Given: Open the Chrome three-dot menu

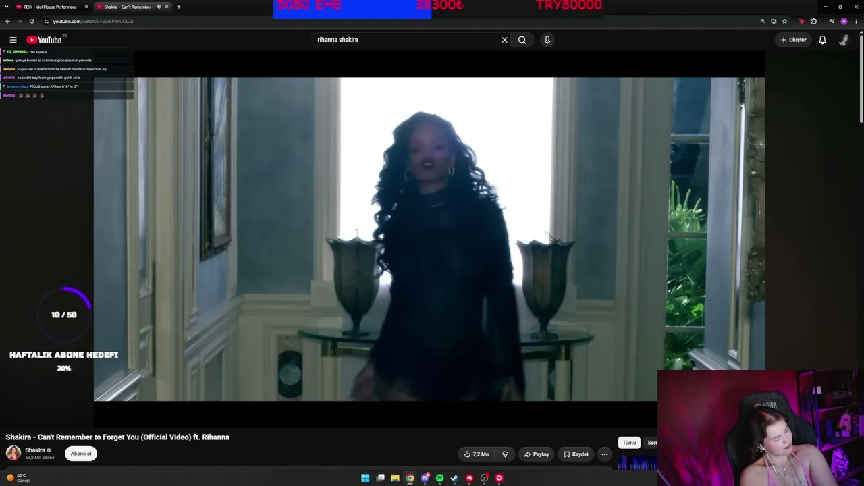Looking at the screenshot, I should 857,21.
